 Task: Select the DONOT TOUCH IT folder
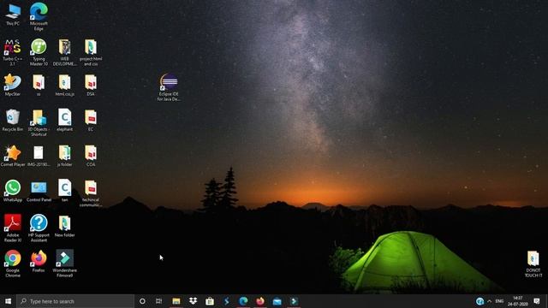click(533, 264)
